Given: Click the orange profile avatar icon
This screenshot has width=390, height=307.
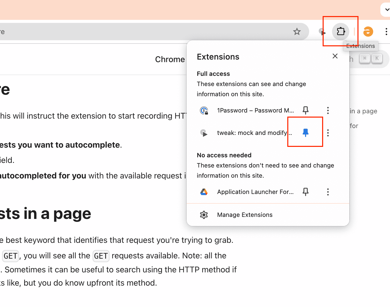Looking at the screenshot, I should click(x=368, y=32).
